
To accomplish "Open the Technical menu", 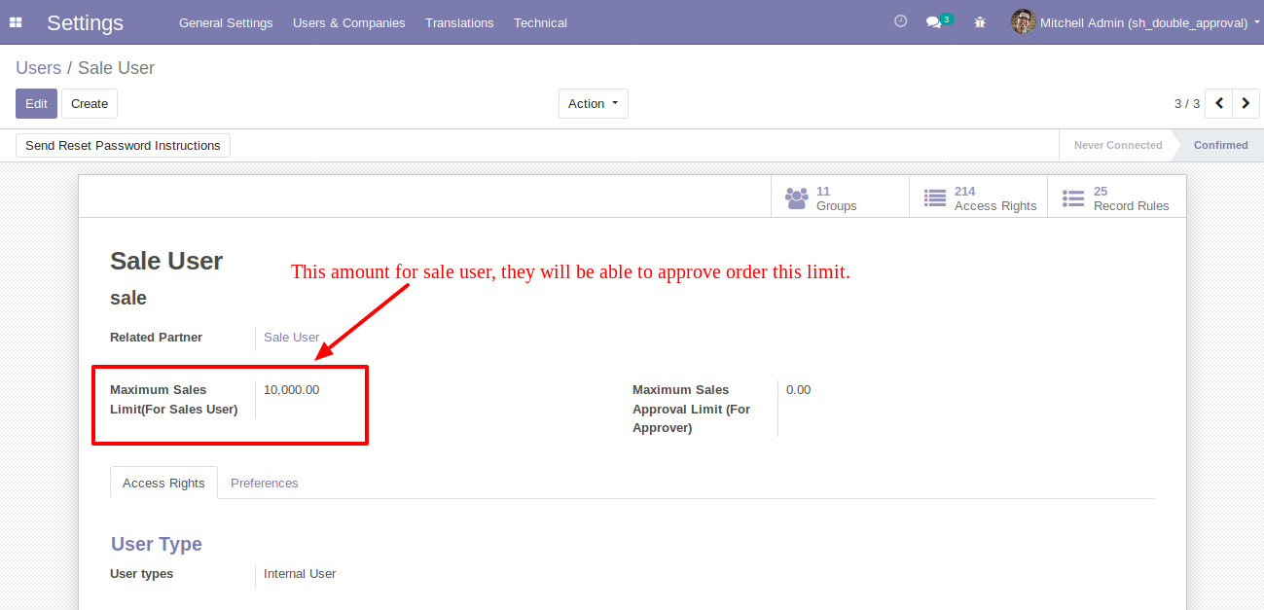I will coord(540,22).
